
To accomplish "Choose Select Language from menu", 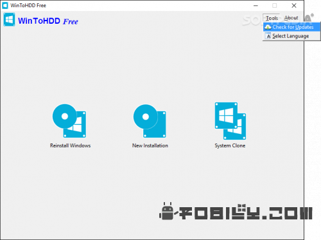I will point(291,36).
